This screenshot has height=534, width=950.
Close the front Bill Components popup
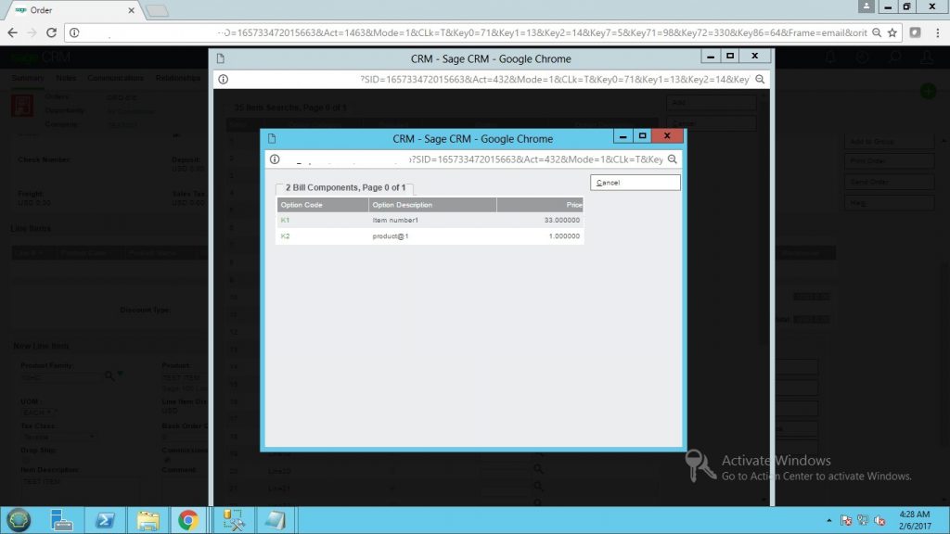click(x=667, y=136)
